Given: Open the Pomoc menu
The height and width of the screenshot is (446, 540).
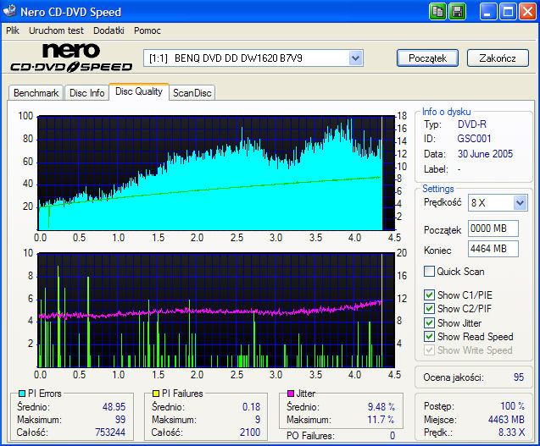Looking at the screenshot, I should [148, 30].
